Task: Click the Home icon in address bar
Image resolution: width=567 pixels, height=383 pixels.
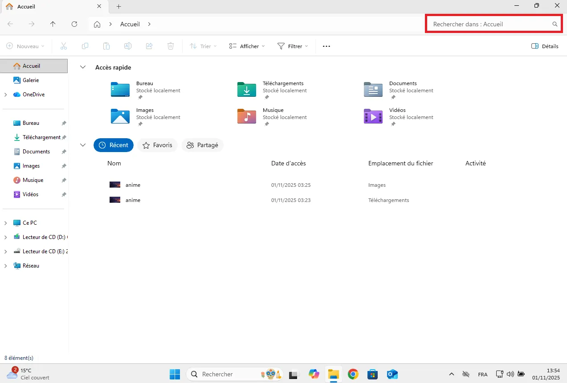Action: [97, 24]
